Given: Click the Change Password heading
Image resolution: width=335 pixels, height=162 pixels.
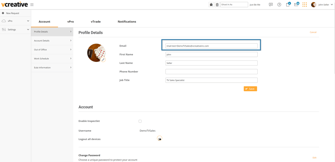Looking at the screenshot, I should click(x=89, y=155).
